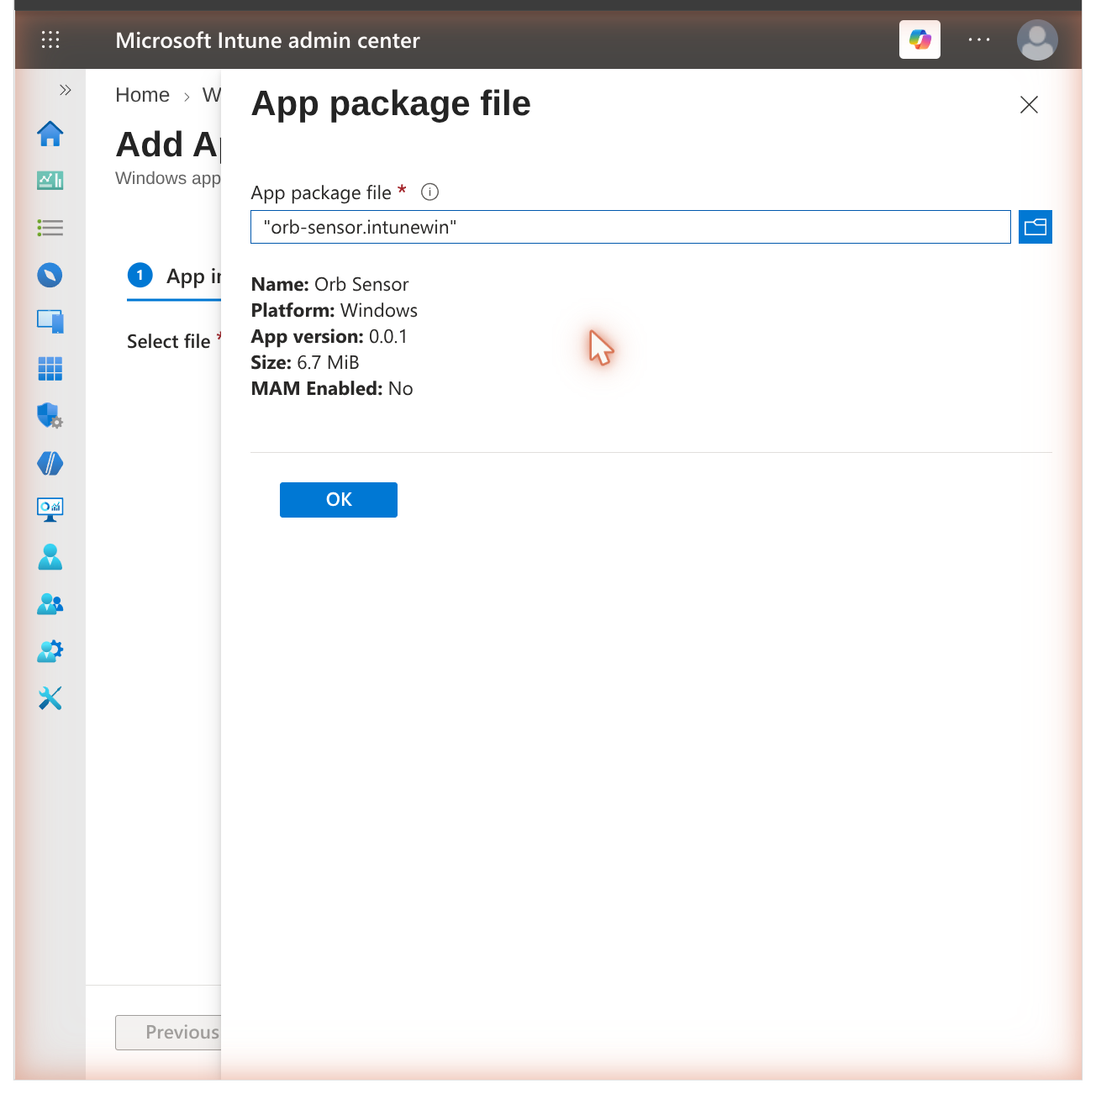
Task: Click the orb-sensor.intunewin file field
Action: click(630, 227)
